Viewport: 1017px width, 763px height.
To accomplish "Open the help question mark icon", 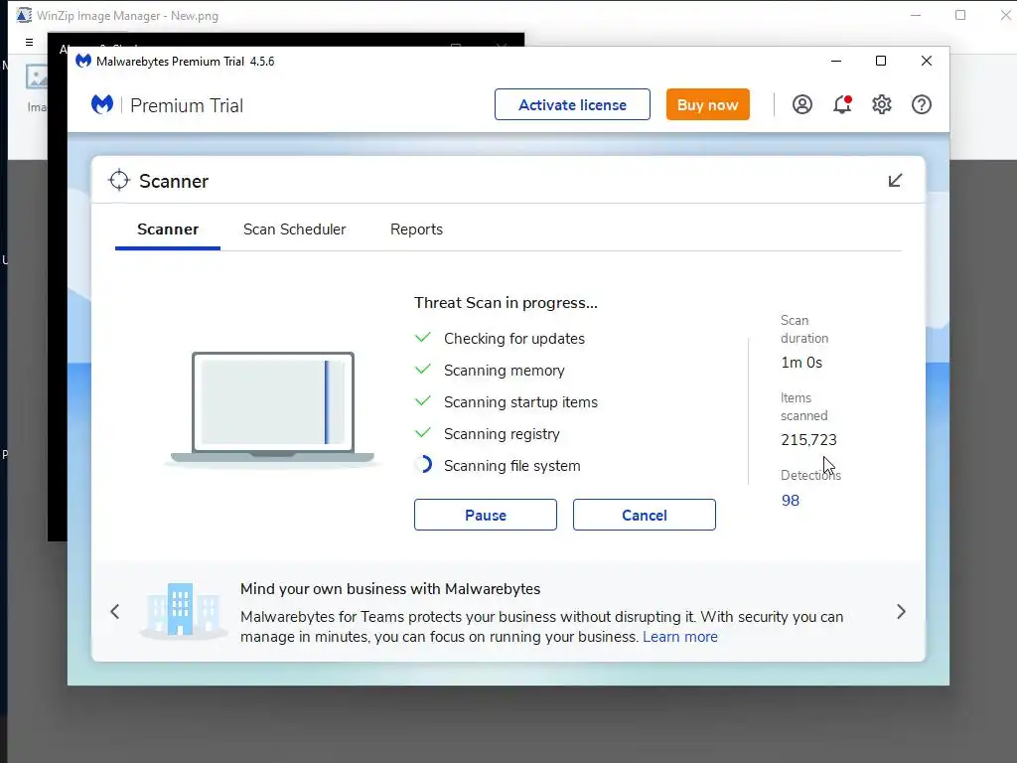I will click(921, 104).
